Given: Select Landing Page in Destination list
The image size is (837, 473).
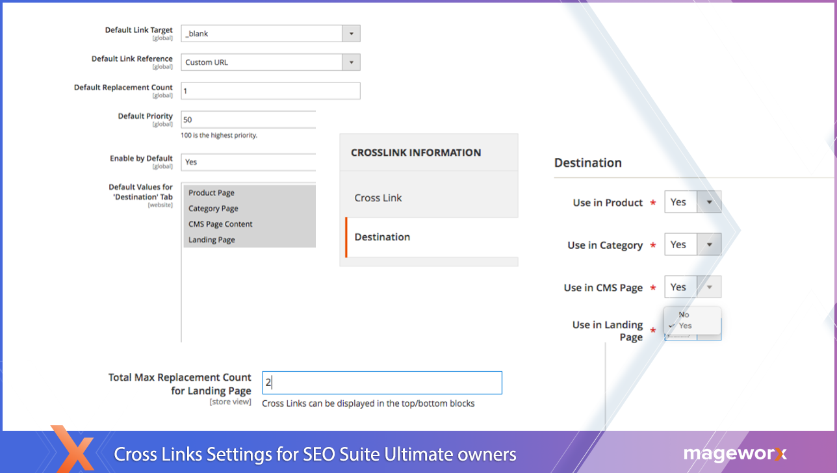Looking at the screenshot, I should [x=211, y=240].
